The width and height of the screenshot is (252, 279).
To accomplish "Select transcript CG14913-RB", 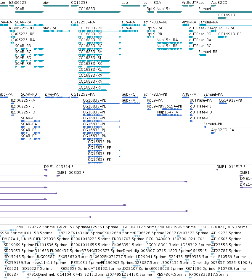I will pyautogui.click(x=223, y=37).
